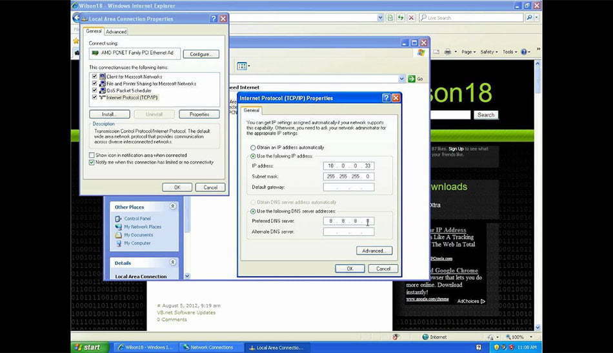Viewport: 613px width, 353px height.
Task: Disable Notify me when limited connectivity
Action: point(92,162)
